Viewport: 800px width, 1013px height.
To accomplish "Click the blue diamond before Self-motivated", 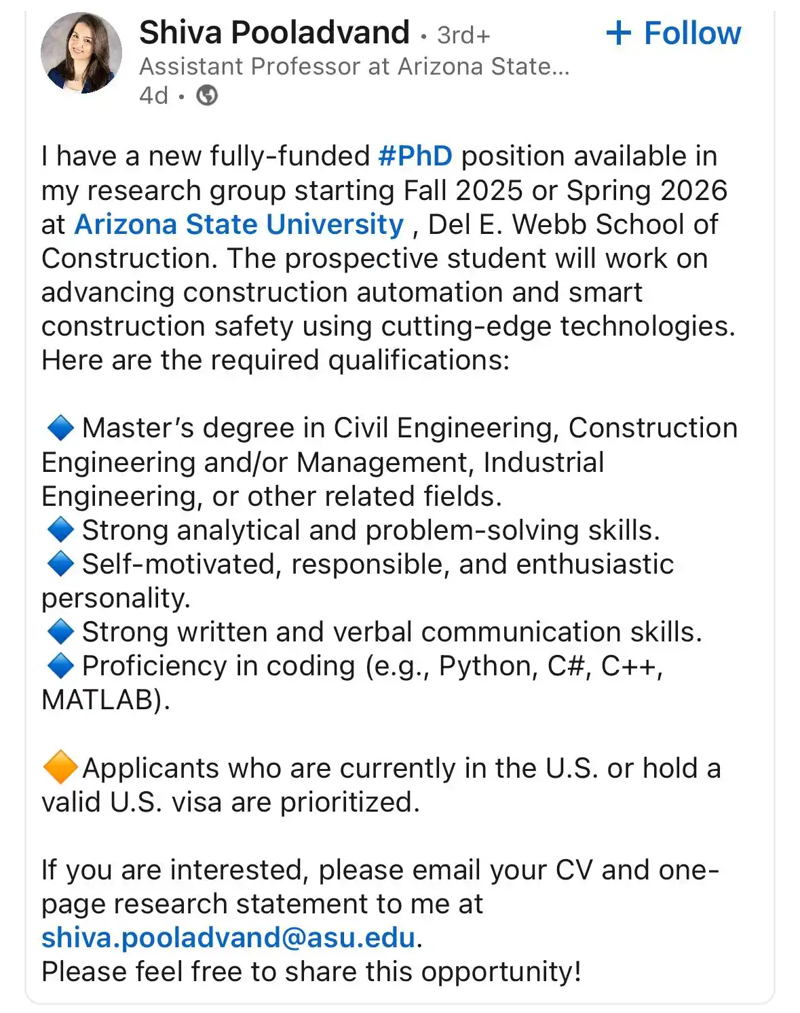I will pos(60,564).
